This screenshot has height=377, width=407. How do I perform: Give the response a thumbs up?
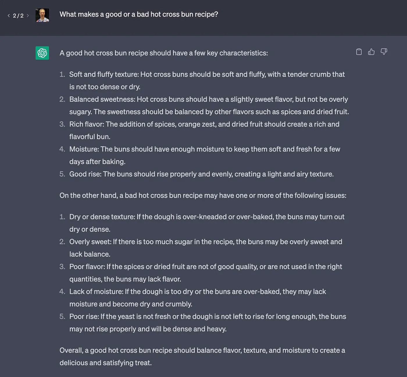click(371, 52)
